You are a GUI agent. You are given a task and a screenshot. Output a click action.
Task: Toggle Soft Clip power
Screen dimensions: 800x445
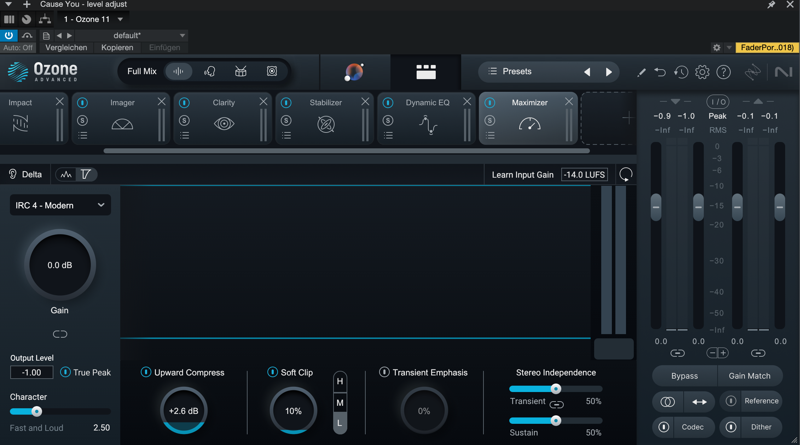(x=272, y=372)
